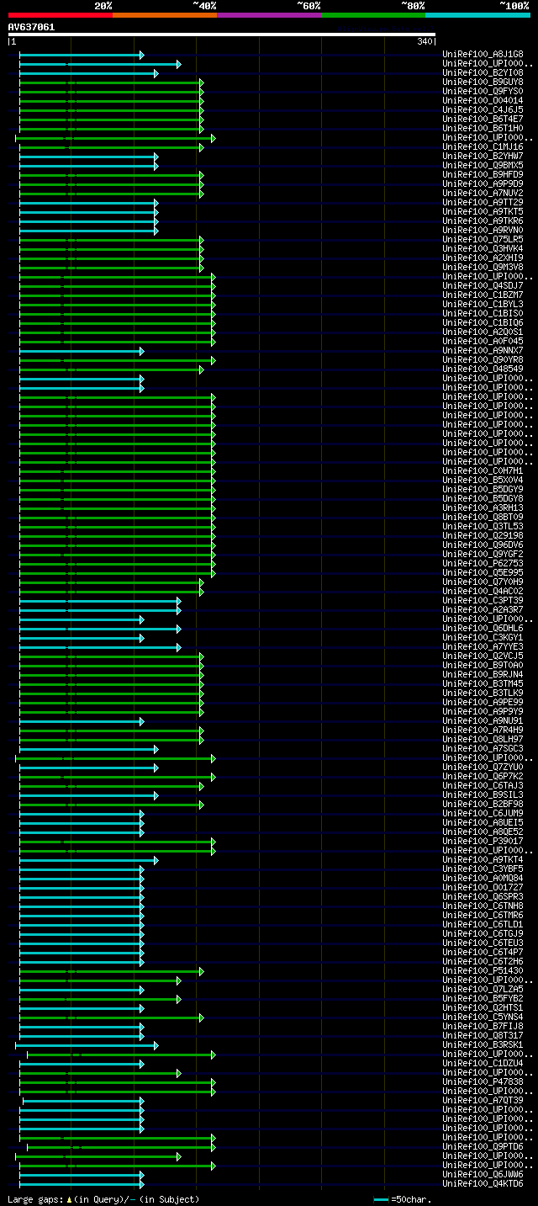
Task: Click label UniRef100_A9TKT5
Action: [x=483, y=212]
